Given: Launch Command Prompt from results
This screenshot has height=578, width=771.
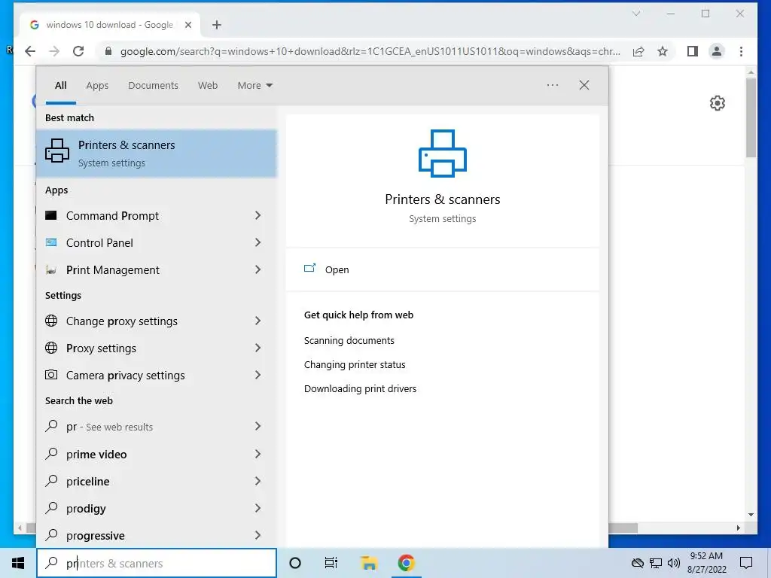Looking at the screenshot, I should pyautogui.click(x=113, y=216).
